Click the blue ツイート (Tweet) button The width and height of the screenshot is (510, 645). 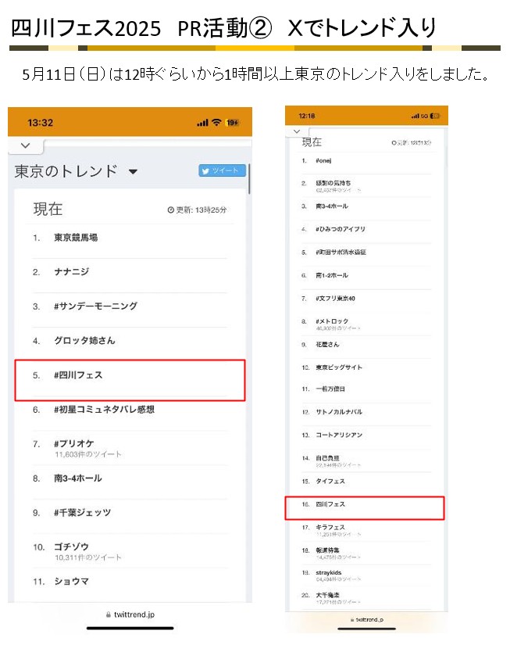click(223, 171)
